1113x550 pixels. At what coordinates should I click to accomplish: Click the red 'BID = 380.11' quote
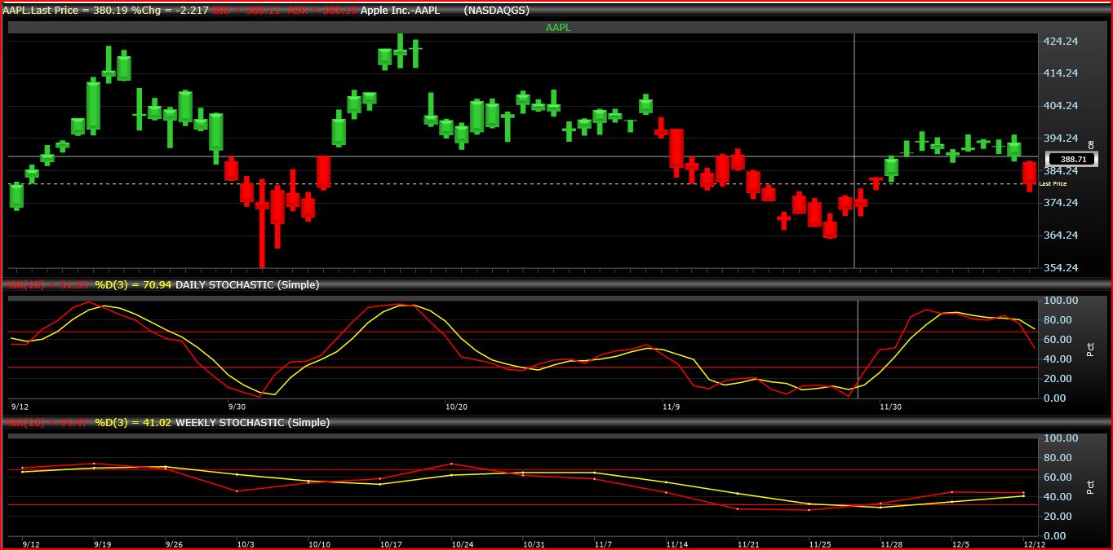(x=248, y=10)
